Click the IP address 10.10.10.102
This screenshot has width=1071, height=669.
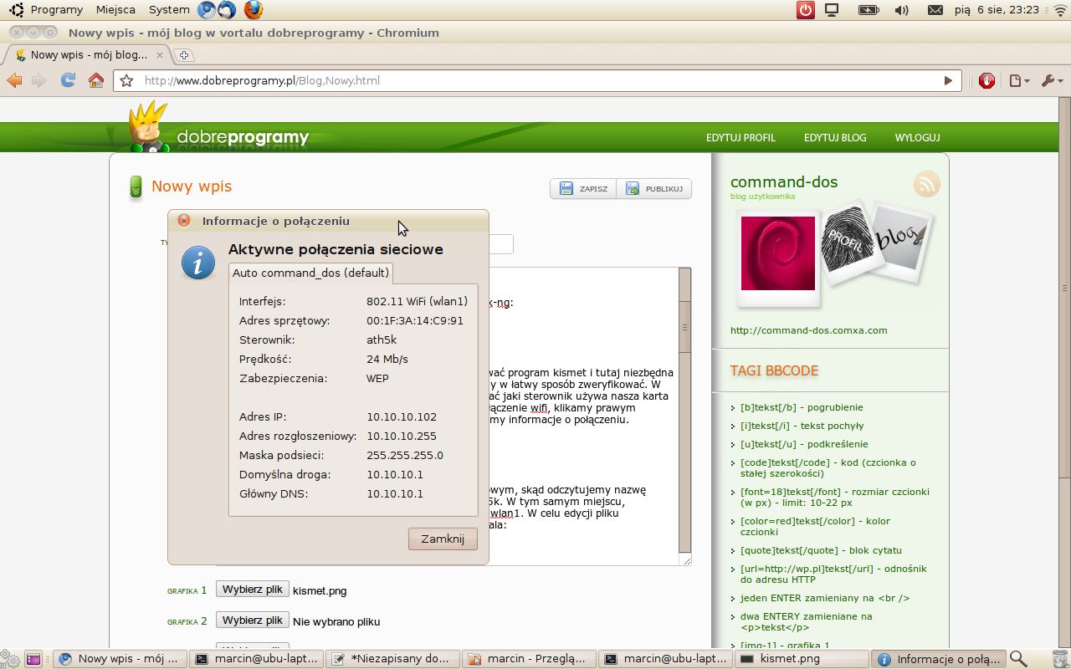point(402,416)
